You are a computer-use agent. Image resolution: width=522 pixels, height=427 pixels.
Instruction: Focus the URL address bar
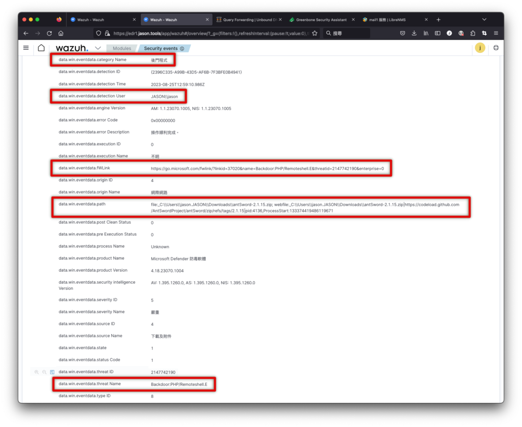[x=211, y=33]
